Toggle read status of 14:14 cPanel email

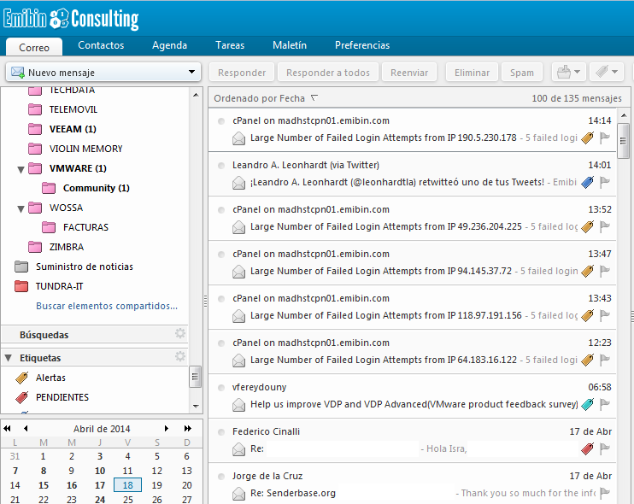221,121
